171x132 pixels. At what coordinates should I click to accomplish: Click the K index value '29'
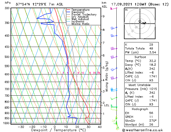coord(151,45)
